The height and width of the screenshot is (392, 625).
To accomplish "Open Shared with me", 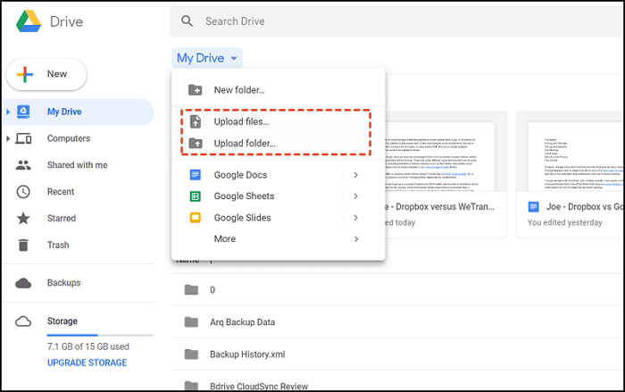I will pyautogui.click(x=78, y=165).
